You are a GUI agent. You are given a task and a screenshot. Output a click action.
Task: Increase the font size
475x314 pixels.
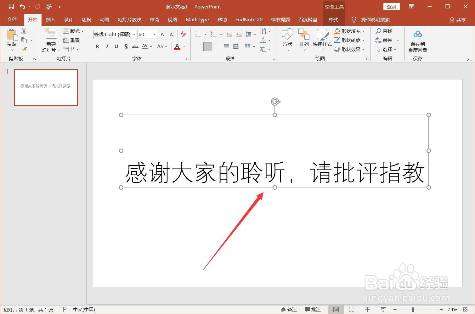(162, 34)
